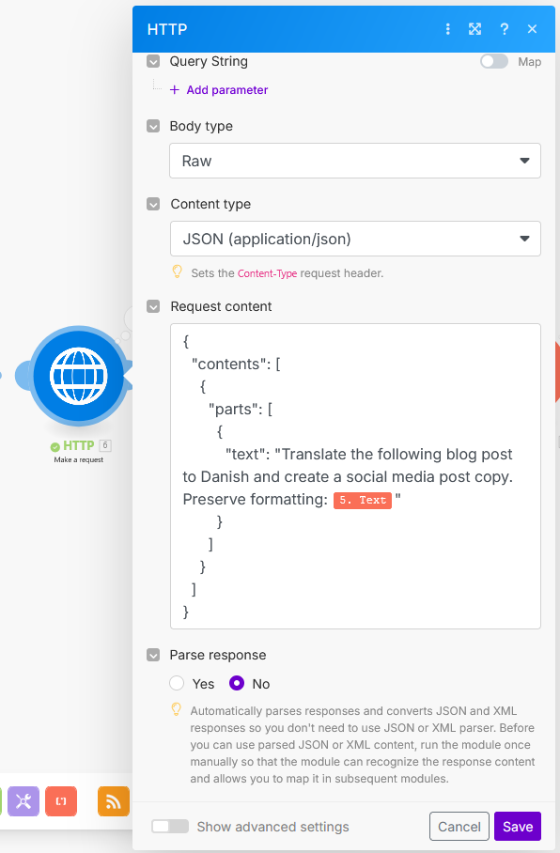Open help for the HTTP module

(x=504, y=29)
